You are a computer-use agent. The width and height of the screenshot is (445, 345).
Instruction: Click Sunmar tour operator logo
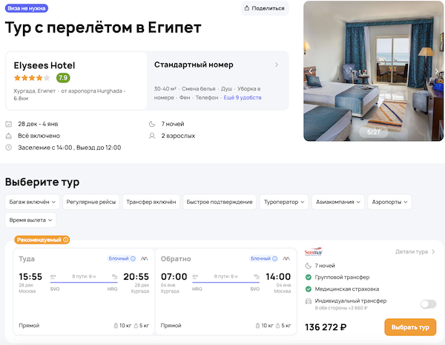coord(314,252)
